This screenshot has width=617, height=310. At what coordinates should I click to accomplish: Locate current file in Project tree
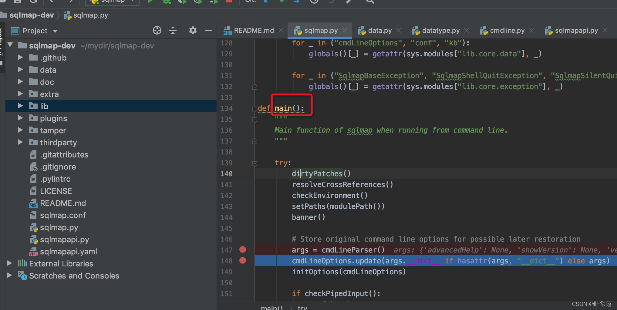click(157, 30)
